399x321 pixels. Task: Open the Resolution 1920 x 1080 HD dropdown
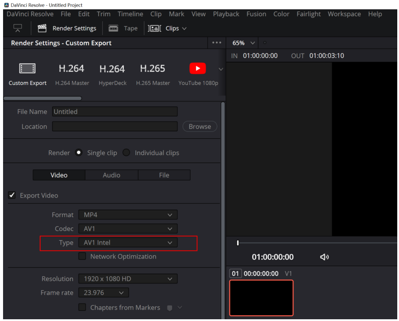tap(128, 279)
